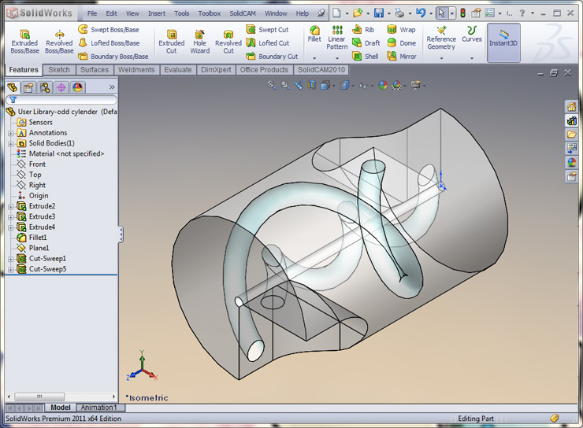Switch to the Sketch tab
Screen dimensions: 583x428
coord(59,70)
